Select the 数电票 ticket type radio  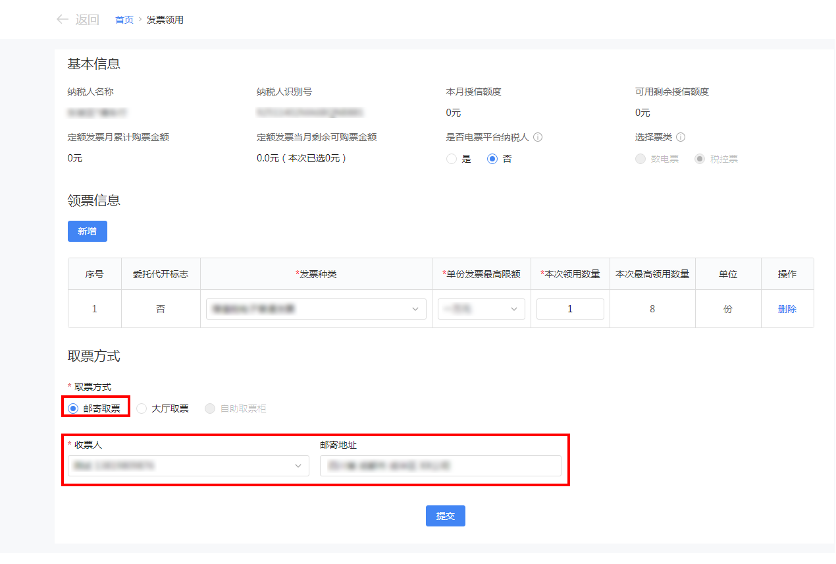coord(640,159)
